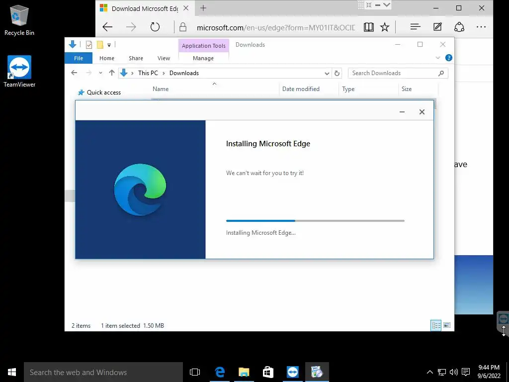Open the Action Center notifications

(466, 372)
